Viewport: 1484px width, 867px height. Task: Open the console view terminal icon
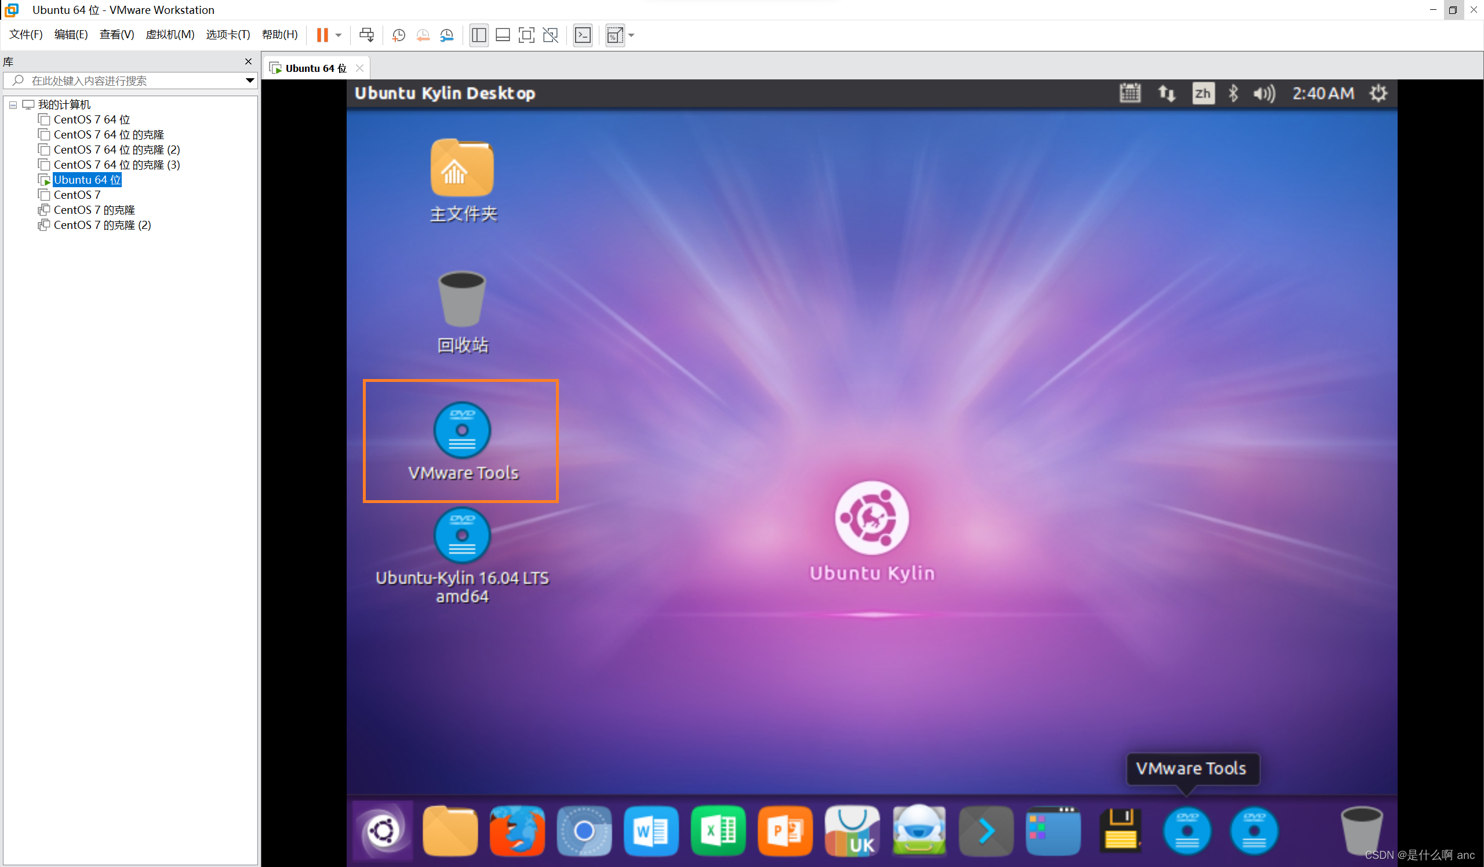(x=583, y=35)
